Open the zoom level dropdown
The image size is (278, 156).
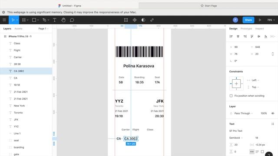(x=271, y=20)
